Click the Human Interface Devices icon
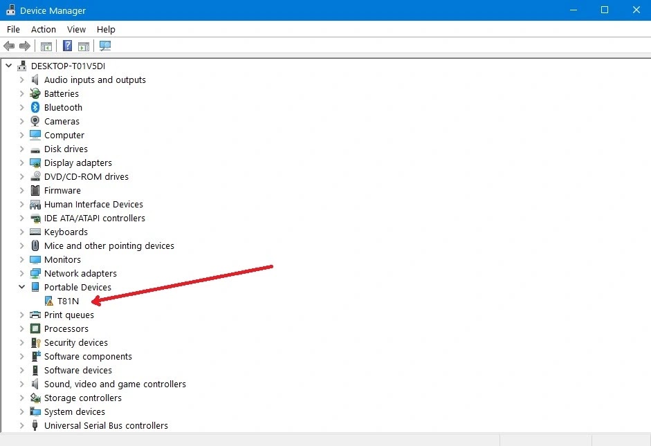The image size is (651, 446). tap(35, 205)
